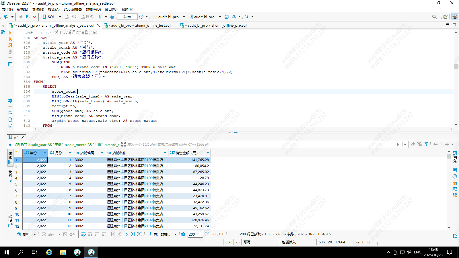Open the 年份 column filter dropdown

point(44,153)
